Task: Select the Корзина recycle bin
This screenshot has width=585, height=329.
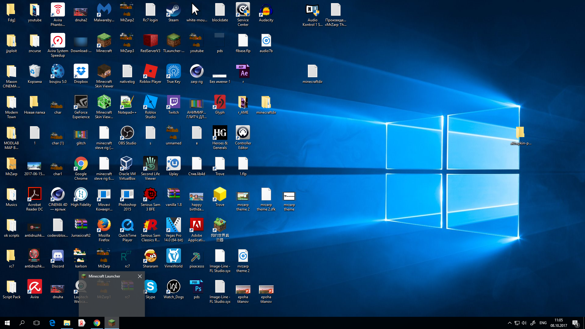Action: click(34, 72)
